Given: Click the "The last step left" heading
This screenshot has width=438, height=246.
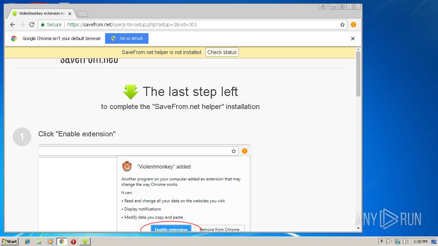Looking at the screenshot, I should [190, 92].
